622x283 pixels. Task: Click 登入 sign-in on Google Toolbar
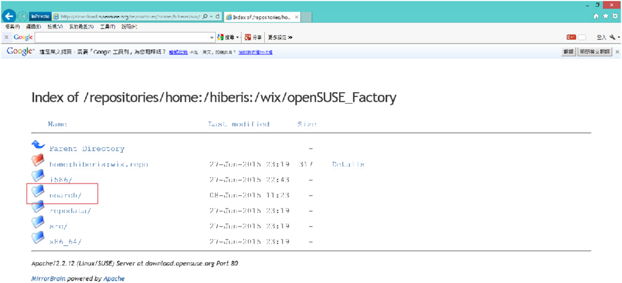click(601, 37)
